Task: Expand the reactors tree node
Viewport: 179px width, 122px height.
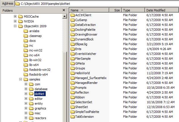Action: tap(26, 118)
